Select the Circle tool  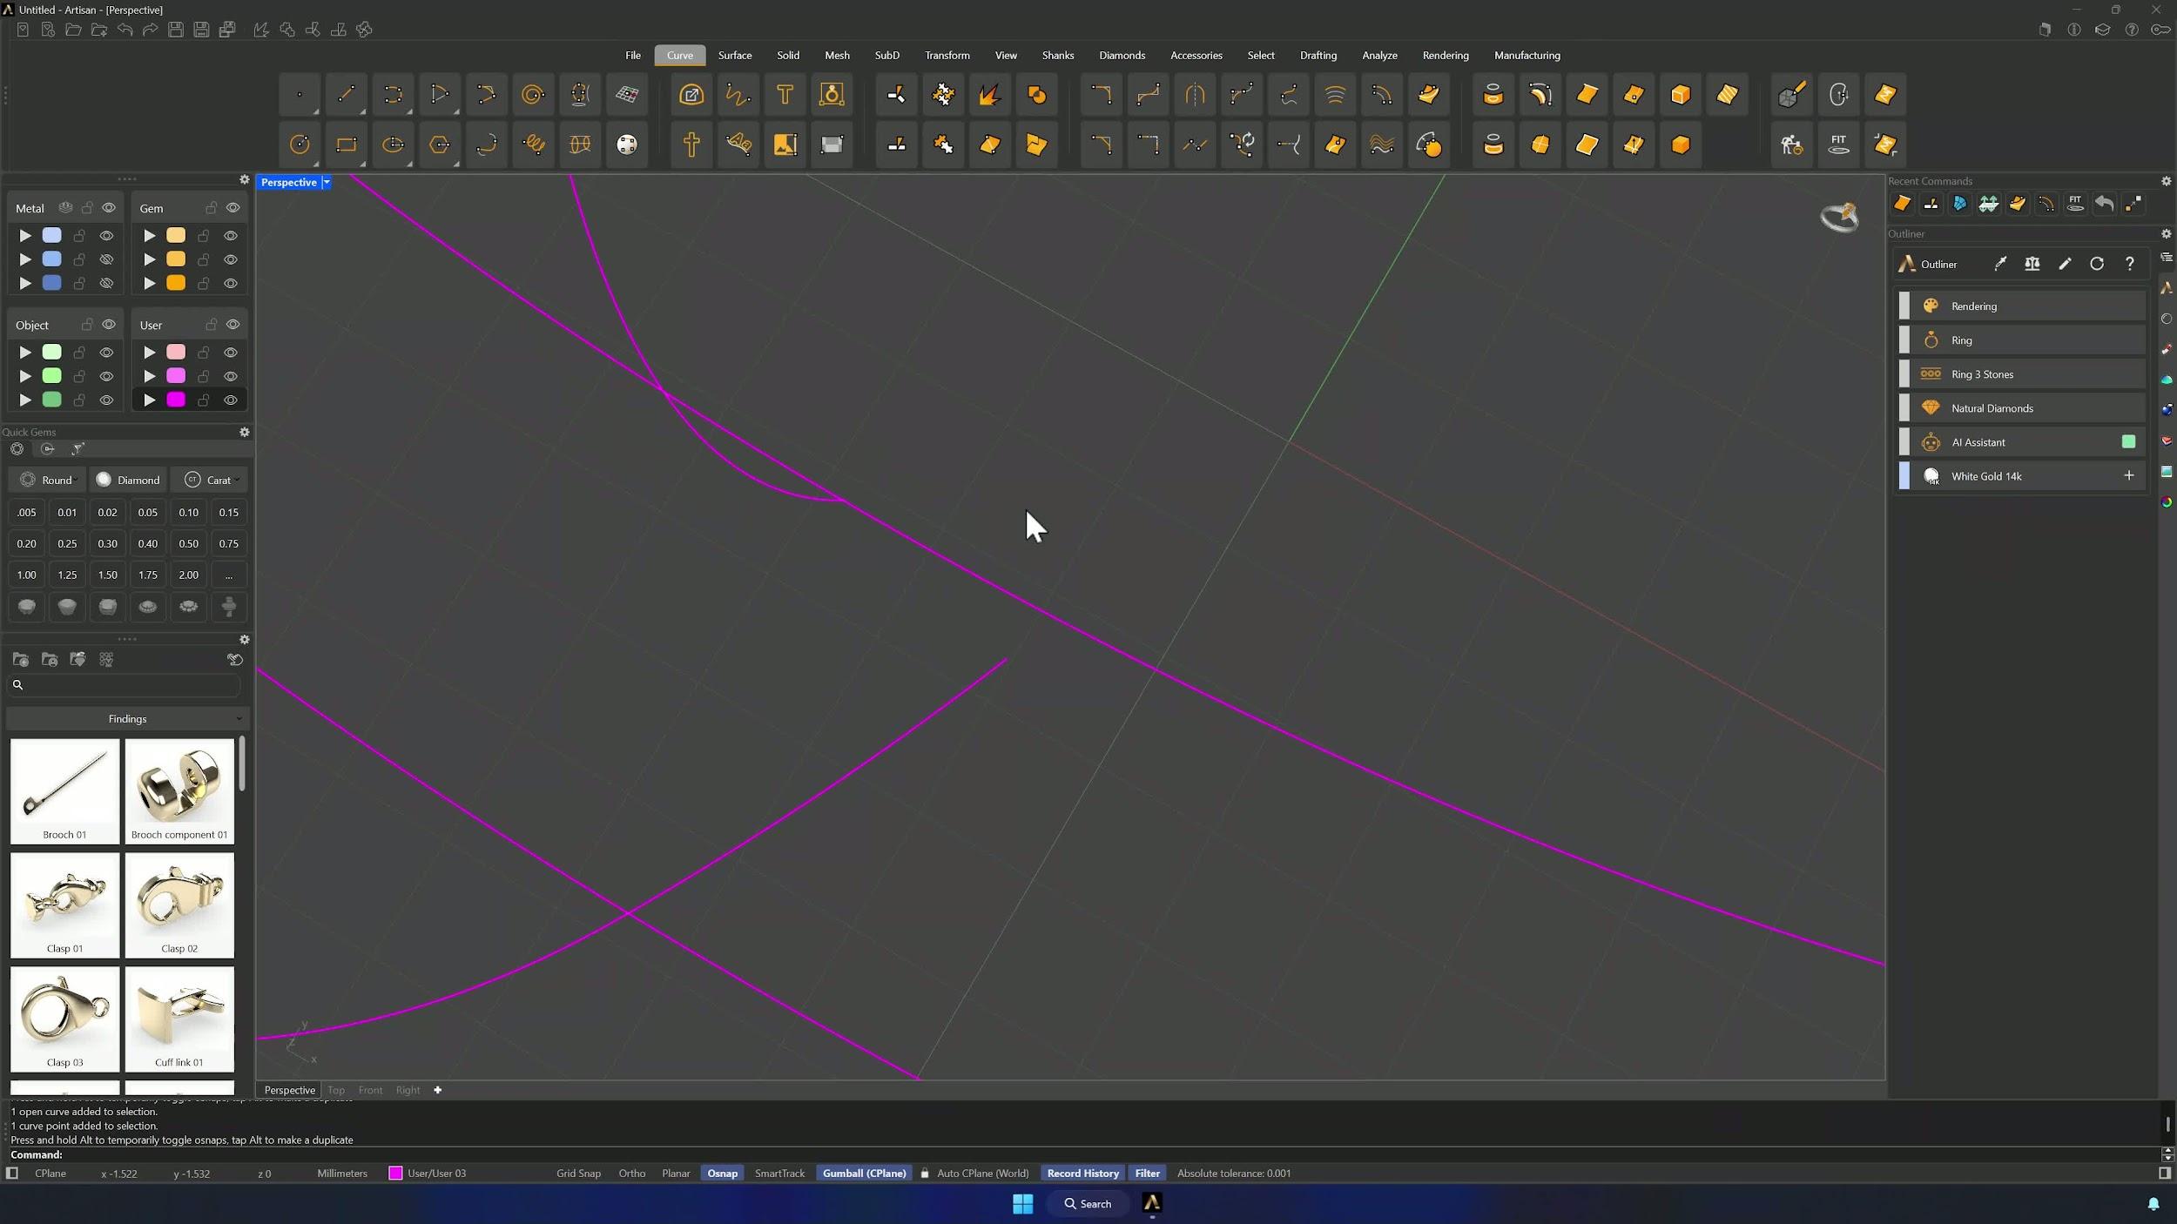click(x=300, y=145)
